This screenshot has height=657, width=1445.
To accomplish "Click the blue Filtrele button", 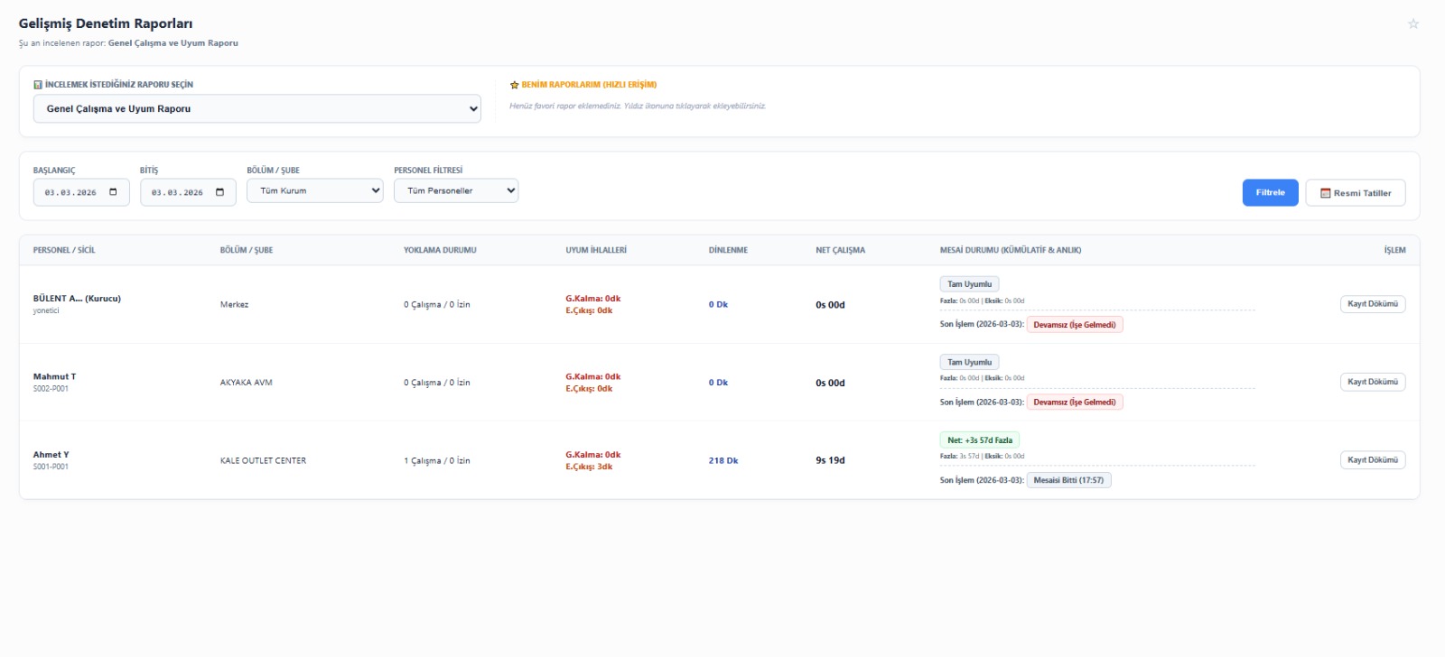I will point(1270,192).
